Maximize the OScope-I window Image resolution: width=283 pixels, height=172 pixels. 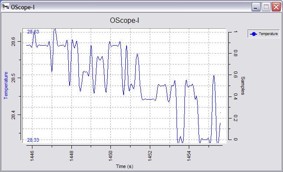click(266, 7)
